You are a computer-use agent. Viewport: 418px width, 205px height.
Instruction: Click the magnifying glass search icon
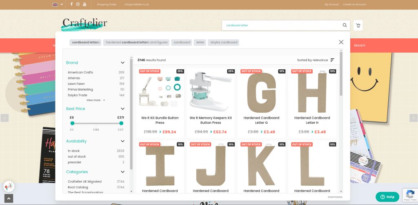point(345,25)
